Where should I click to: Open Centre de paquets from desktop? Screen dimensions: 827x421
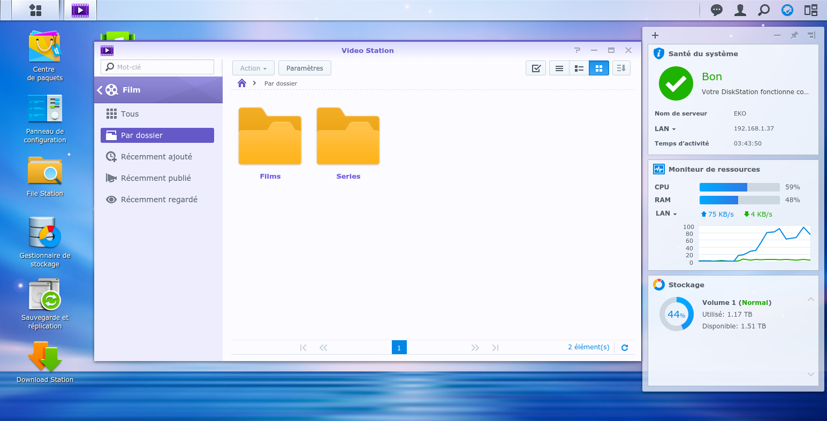pos(45,47)
